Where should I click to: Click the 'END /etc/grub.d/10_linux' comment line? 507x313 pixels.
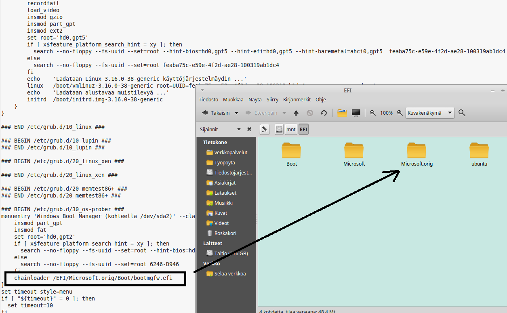[53, 127]
